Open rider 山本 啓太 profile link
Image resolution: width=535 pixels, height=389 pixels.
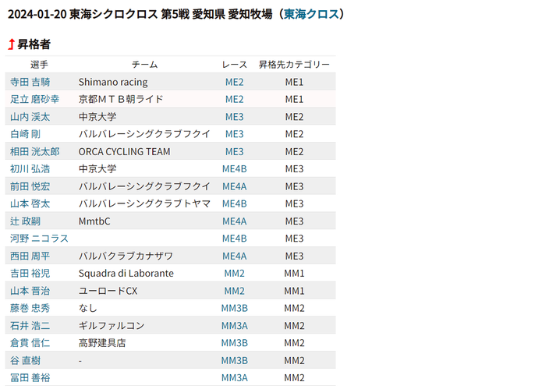pos(30,203)
